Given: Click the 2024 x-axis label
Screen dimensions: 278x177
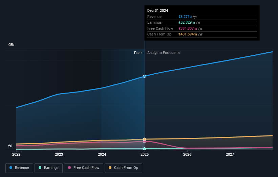Looking at the screenshot, I should click(x=102, y=155).
